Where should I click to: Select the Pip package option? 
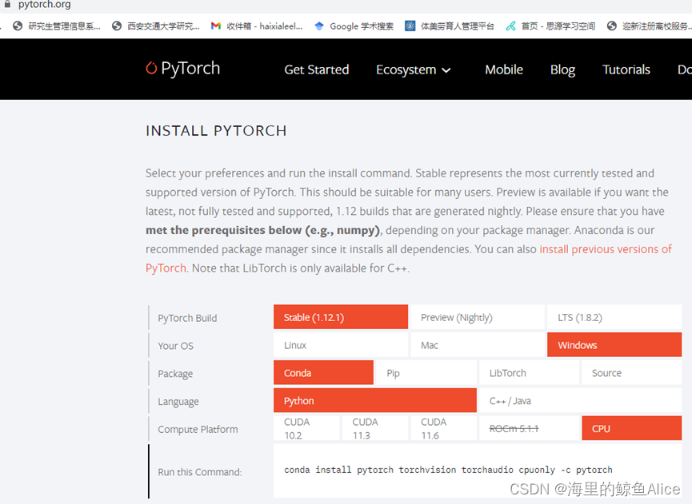[x=426, y=372]
